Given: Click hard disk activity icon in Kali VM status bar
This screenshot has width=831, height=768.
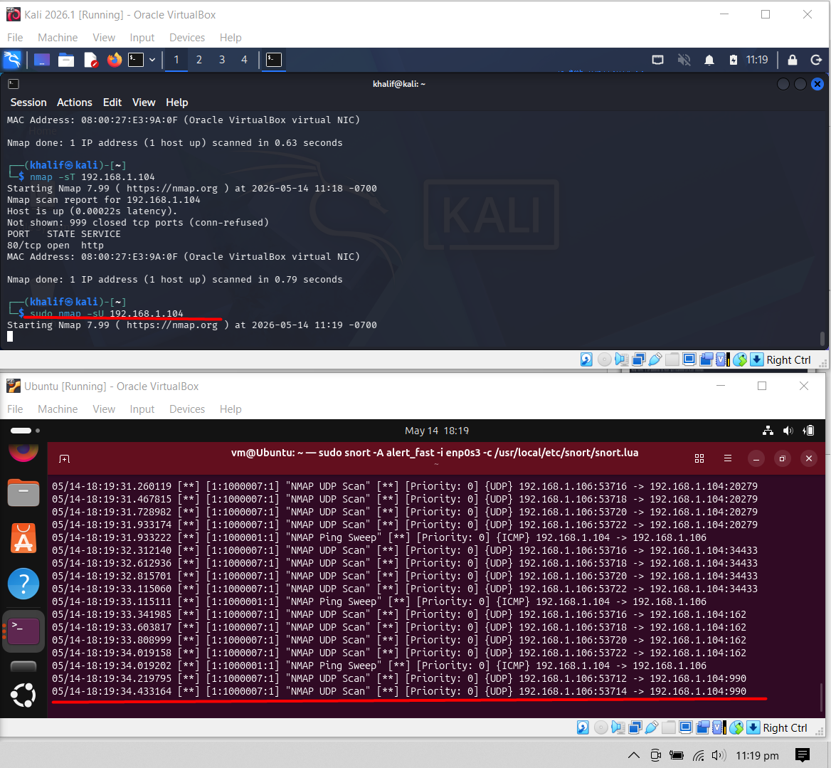Looking at the screenshot, I should point(587,359).
